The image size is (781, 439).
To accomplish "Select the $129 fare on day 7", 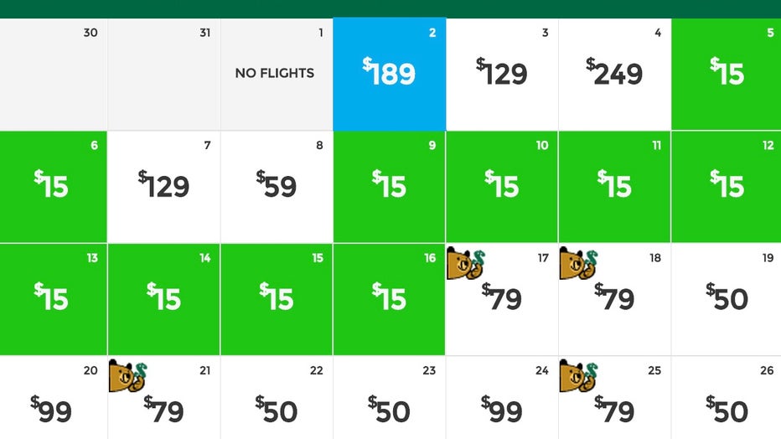I will click(x=164, y=187).
